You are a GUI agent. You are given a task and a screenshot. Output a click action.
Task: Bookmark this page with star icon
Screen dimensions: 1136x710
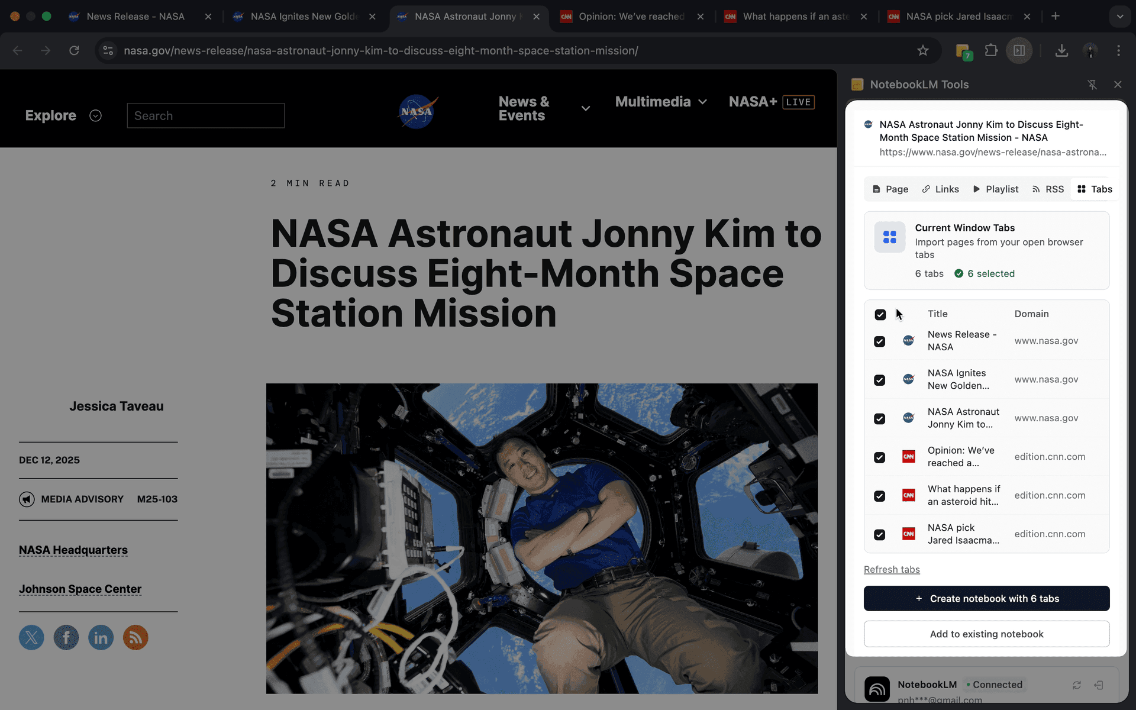[x=922, y=50]
